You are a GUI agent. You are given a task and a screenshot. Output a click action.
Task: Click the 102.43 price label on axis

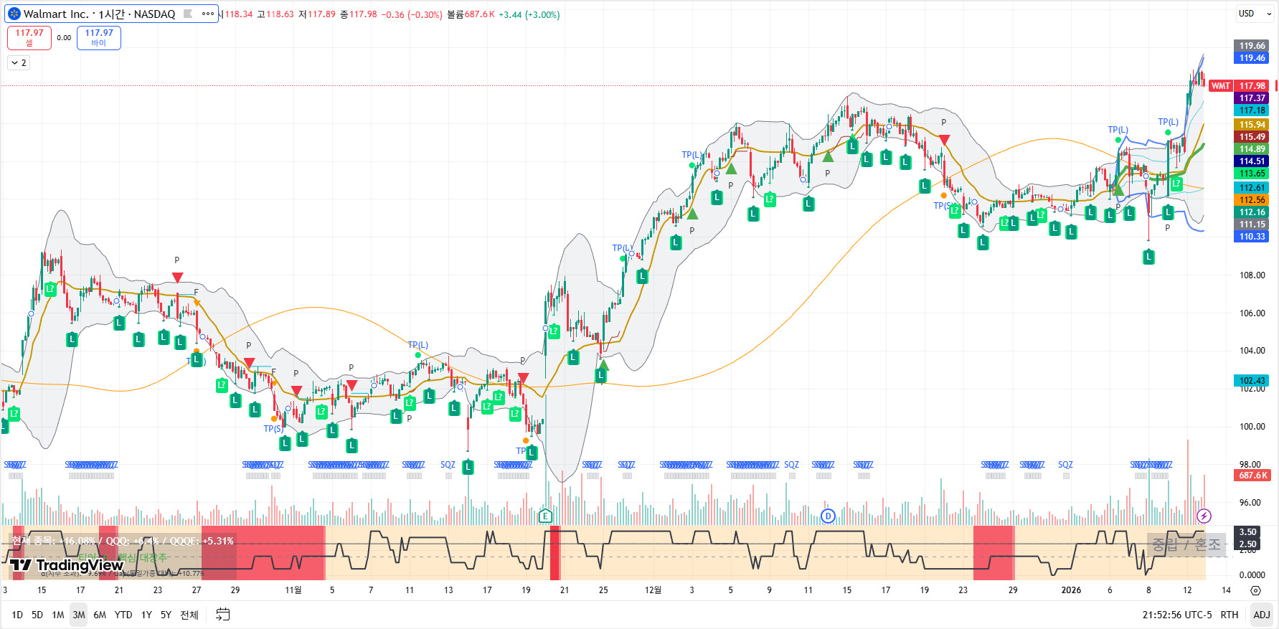[1252, 380]
